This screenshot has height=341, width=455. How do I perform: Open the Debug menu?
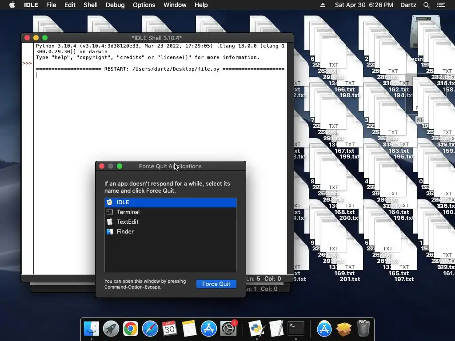115,5
